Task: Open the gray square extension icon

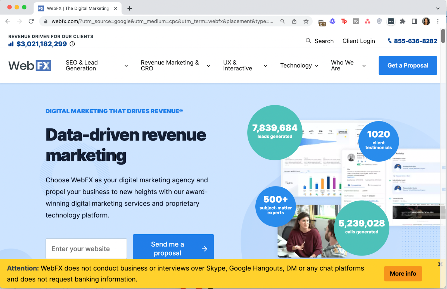Action: point(356,21)
